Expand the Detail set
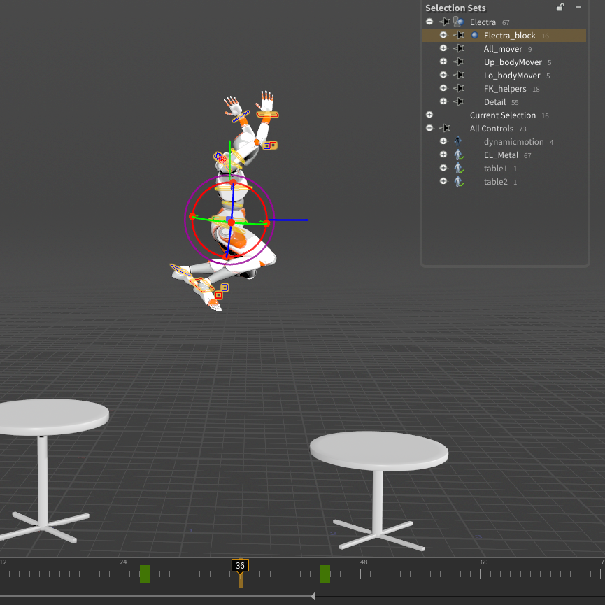The width and height of the screenshot is (605, 605). point(443,101)
